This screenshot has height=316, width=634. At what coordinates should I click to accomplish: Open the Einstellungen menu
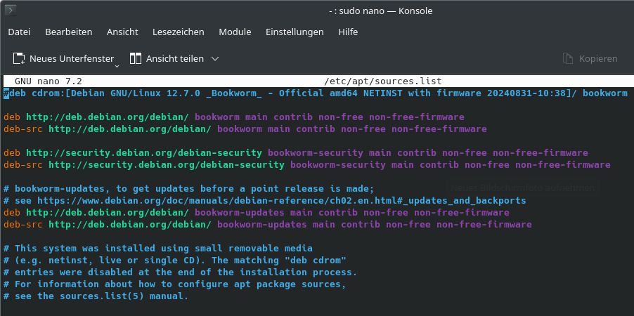(295, 32)
